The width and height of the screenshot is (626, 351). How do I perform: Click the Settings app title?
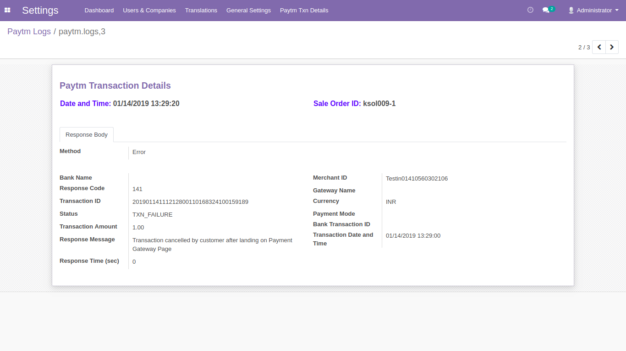(40, 10)
